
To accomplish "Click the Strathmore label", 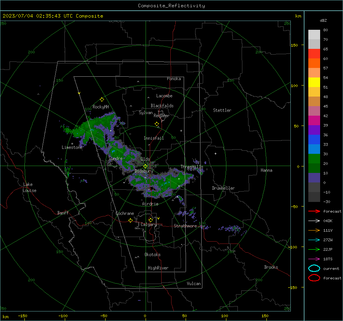I will (185, 226).
